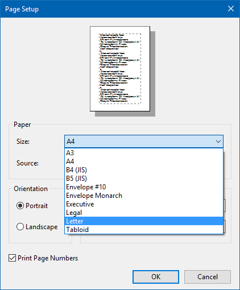The height and width of the screenshot is (290, 240).
Task: Select Envelope Monarch paper size
Action: 144,196
